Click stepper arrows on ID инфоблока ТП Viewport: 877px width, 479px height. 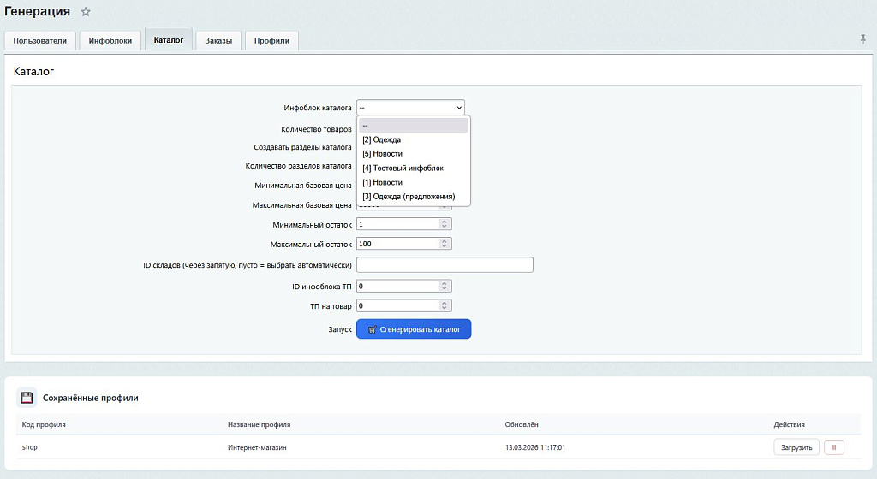coord(444,286)
